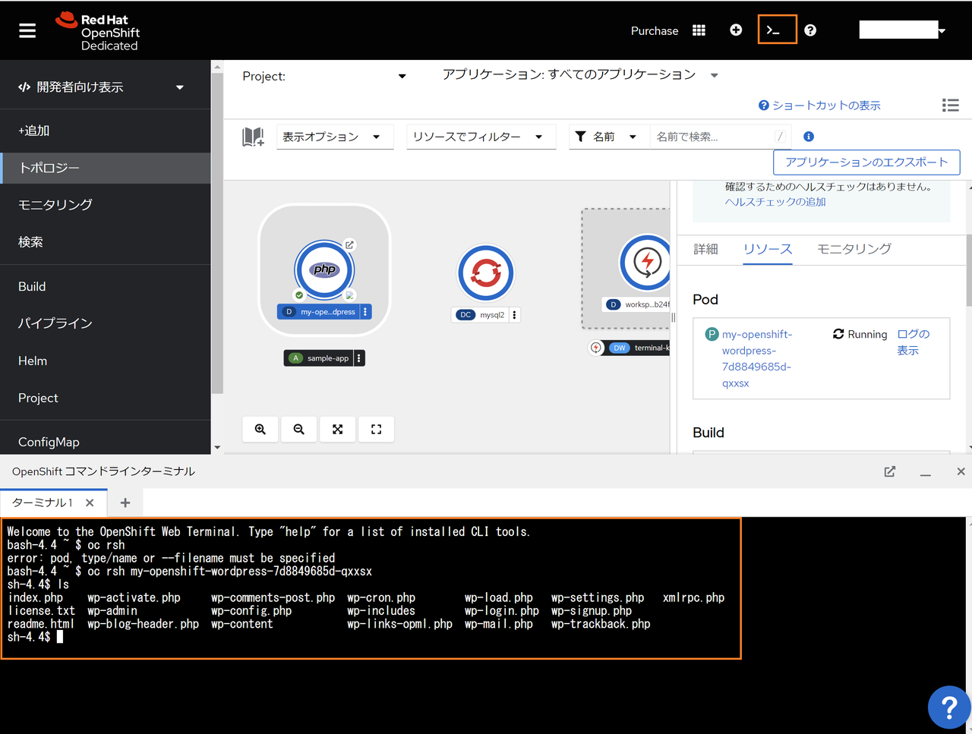Image resolution: width=972 pixels, height=734 pixels.
Task: Open kebab menu for my-ope..dpress label
Action: [x=365, y=312]
